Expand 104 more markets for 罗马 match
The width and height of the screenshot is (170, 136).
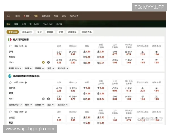[11, 62]
